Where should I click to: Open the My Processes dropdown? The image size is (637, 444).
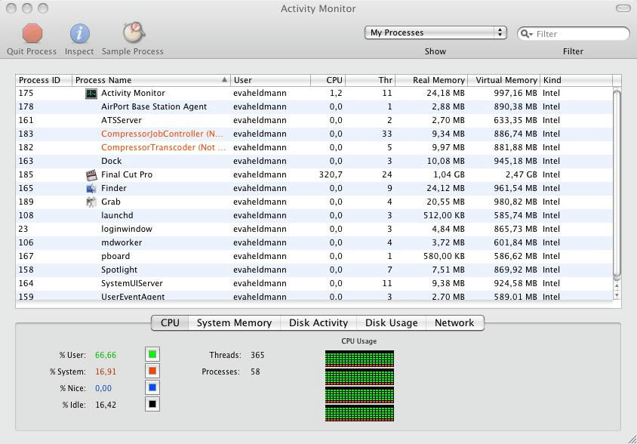coord(435,32)
